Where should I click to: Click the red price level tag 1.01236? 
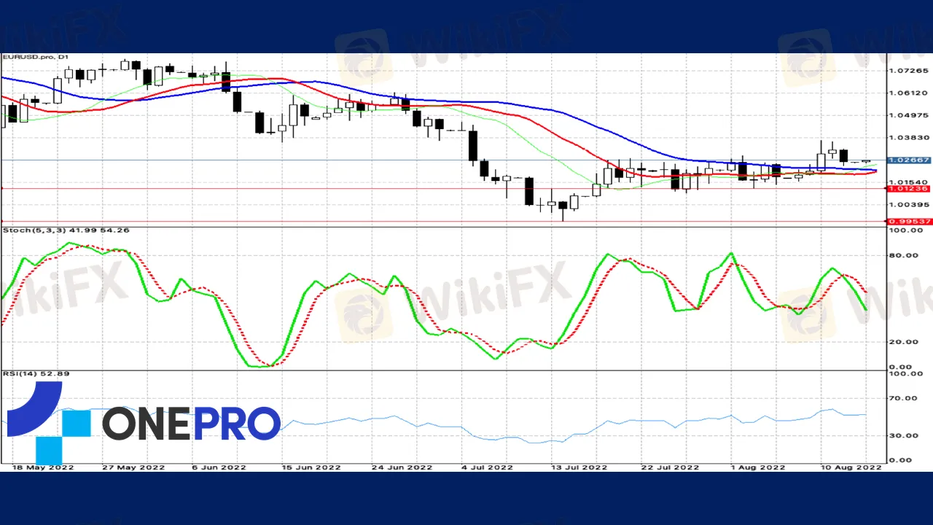tap(907, 189)
